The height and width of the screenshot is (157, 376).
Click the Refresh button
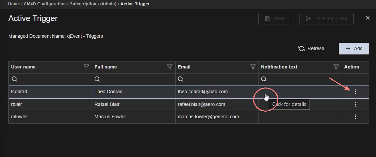(311, 48)
